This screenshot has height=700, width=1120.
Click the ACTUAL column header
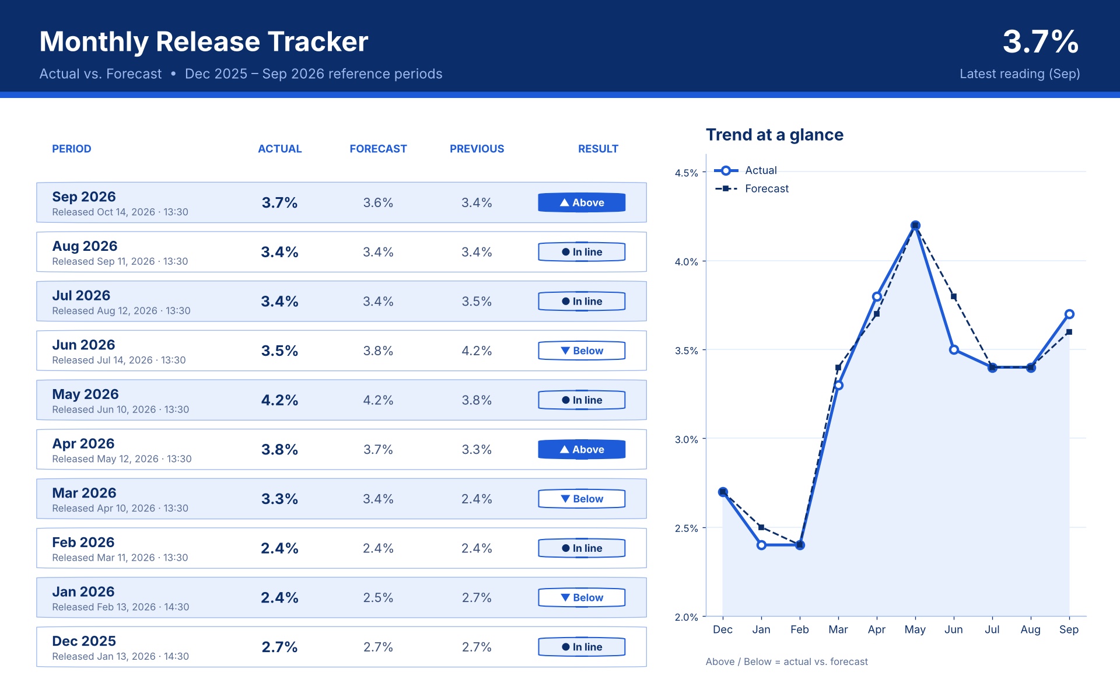(x=280, y=149)
